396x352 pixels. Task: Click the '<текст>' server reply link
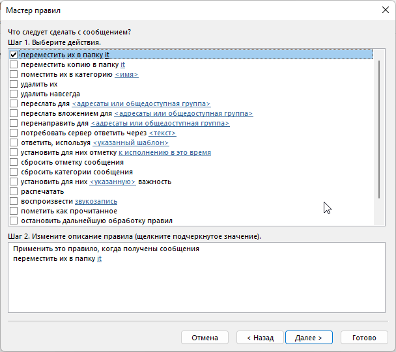point(162,133)
